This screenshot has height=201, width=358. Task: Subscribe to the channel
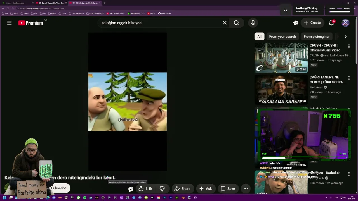pos(59,188)
